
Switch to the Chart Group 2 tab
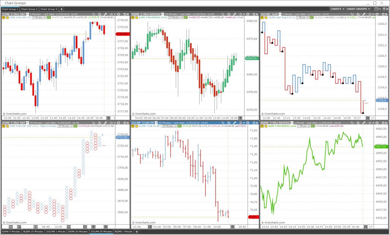click(29, 9)
